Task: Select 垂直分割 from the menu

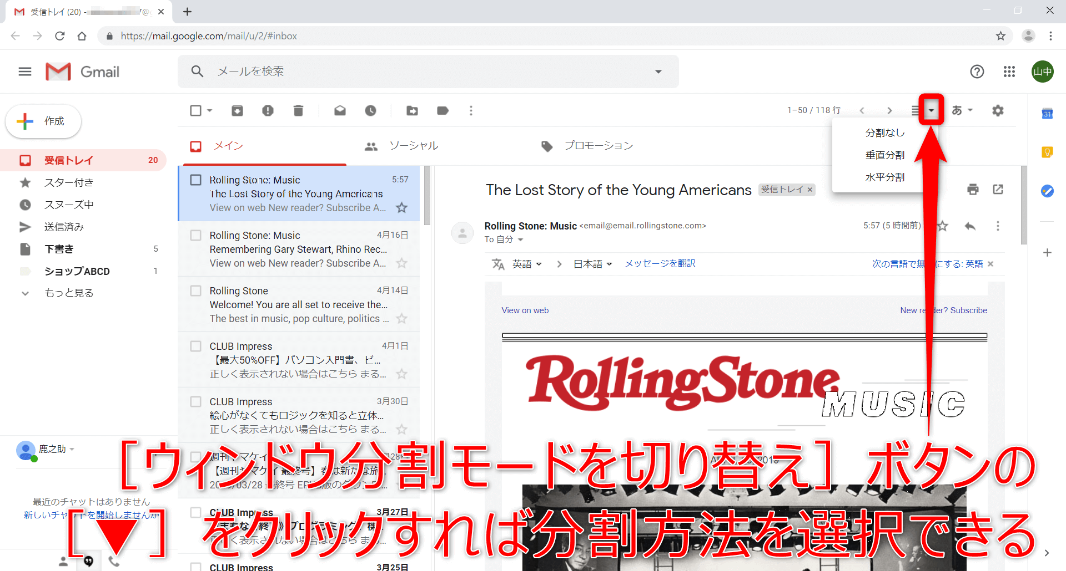Action: point(885,155)
